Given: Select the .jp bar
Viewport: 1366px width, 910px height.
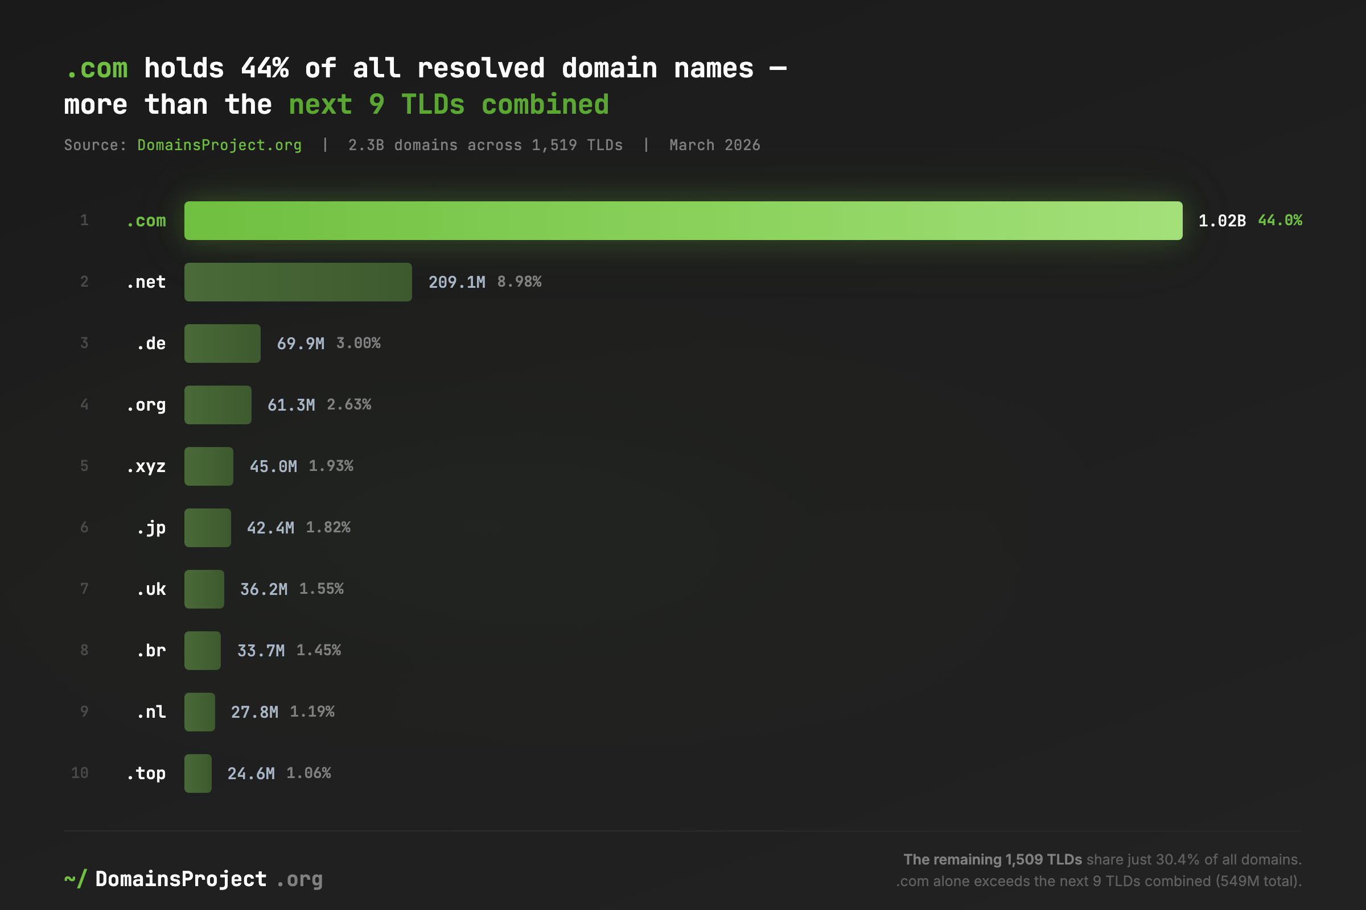Looking at the screenshot, I should tap(207, 528).
